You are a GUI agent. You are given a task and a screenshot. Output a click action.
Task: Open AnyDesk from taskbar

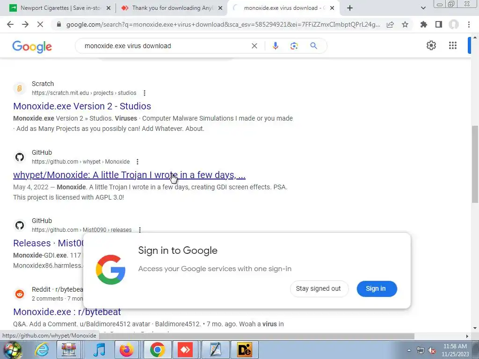(185, 350)
